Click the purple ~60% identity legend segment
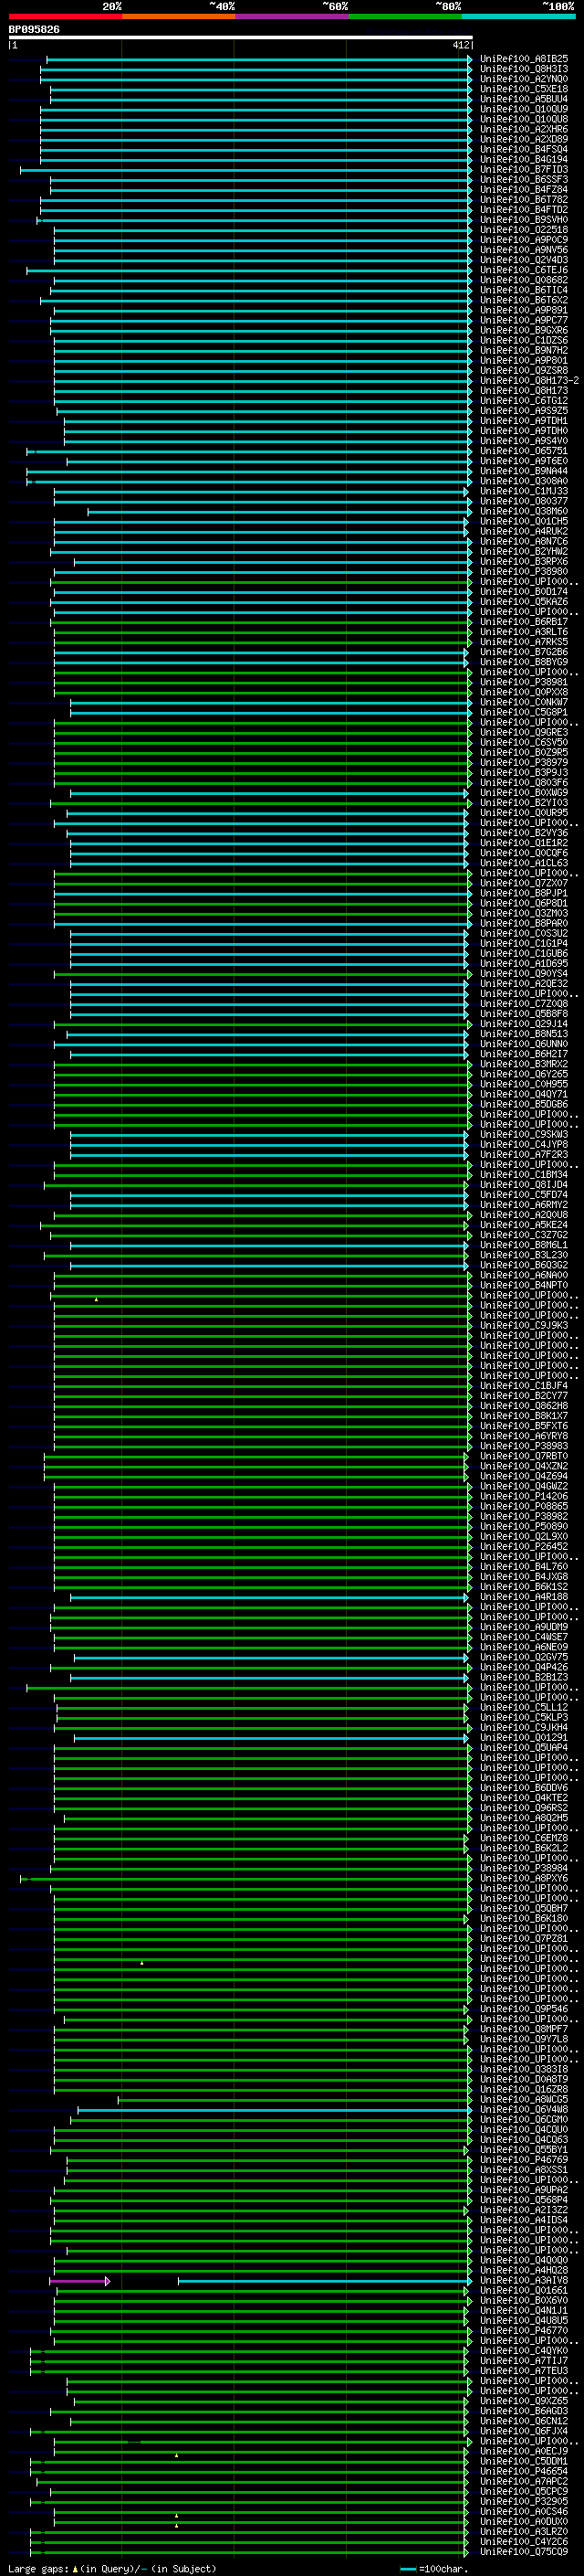584x2576 pixels. tap(291, 16)
